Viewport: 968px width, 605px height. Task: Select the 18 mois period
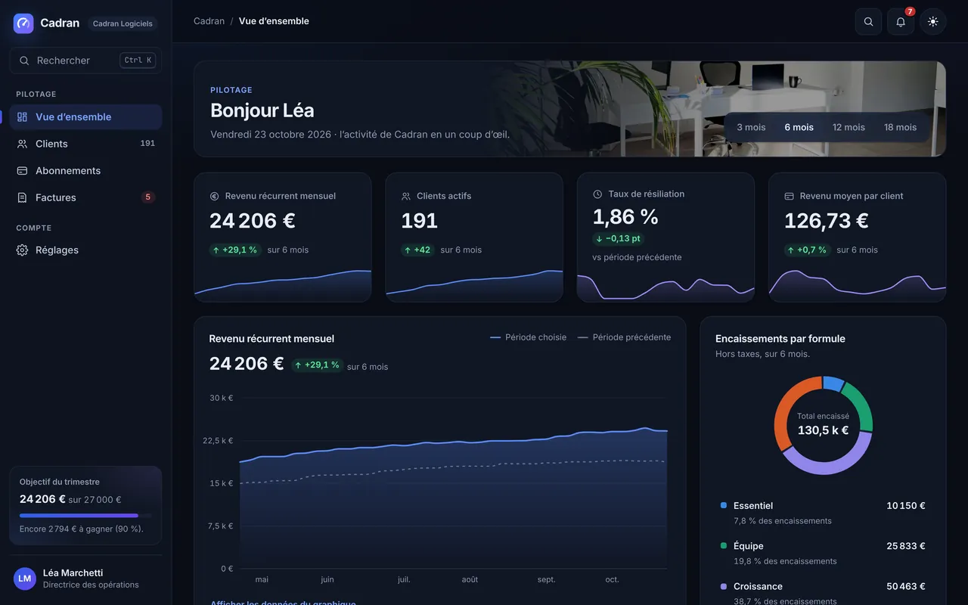(x=900, y=127)
